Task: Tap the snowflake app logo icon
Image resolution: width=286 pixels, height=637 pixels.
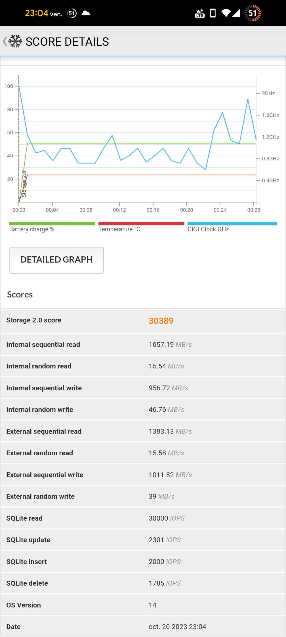Action: coord(15,41)
